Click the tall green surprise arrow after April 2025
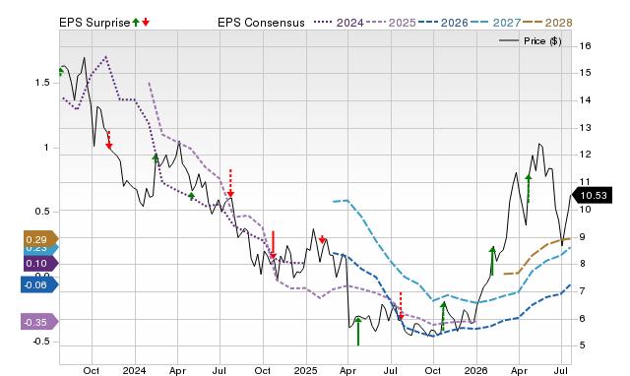630x376 pixels. point(358,331)
